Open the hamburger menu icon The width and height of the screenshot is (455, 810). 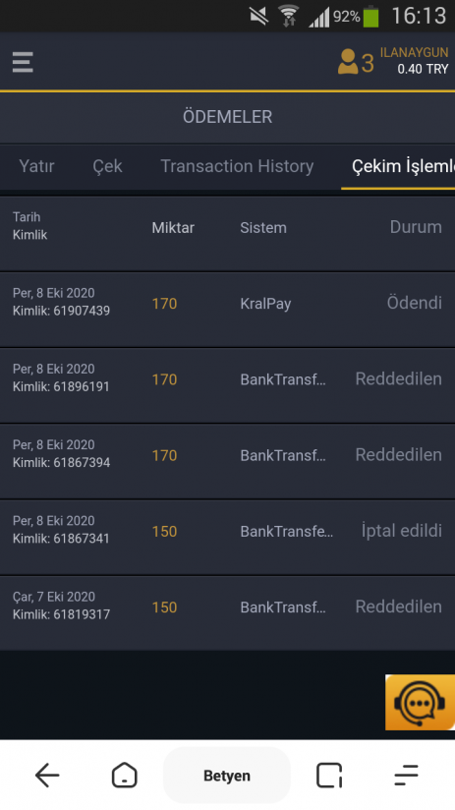23,62
